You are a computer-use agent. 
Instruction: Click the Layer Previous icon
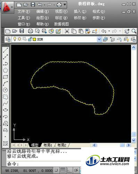112,39
